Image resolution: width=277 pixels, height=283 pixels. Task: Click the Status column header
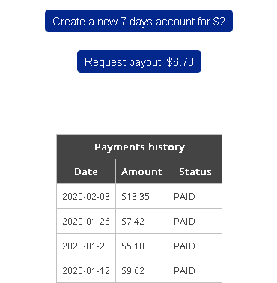[195, 171]
